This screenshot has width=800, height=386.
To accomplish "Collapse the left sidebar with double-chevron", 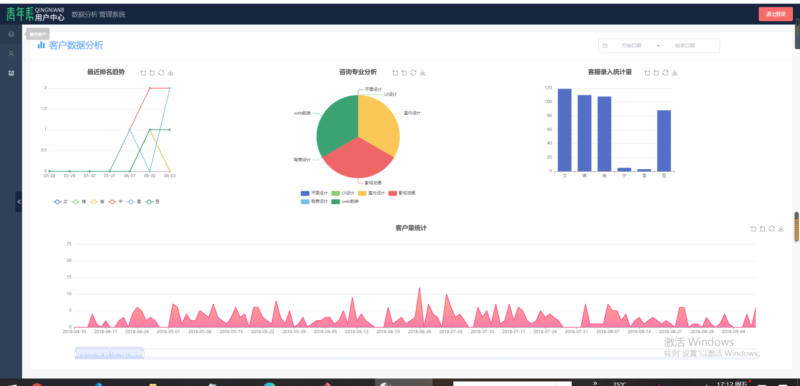I will [19, 202].
